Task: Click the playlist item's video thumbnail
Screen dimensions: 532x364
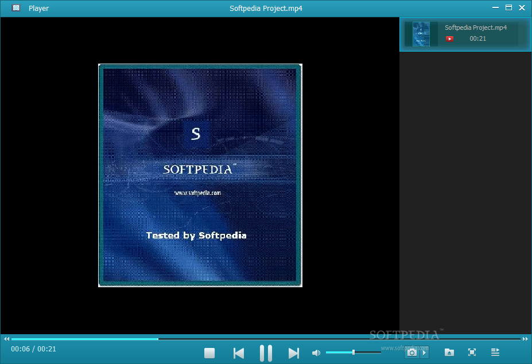Action: [421, 34]
